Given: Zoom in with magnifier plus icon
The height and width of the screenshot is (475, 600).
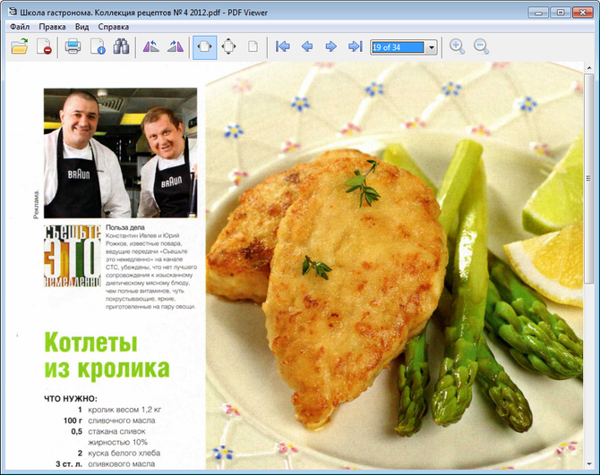Looking at the screenshot, I should click(x=457, y=47).
